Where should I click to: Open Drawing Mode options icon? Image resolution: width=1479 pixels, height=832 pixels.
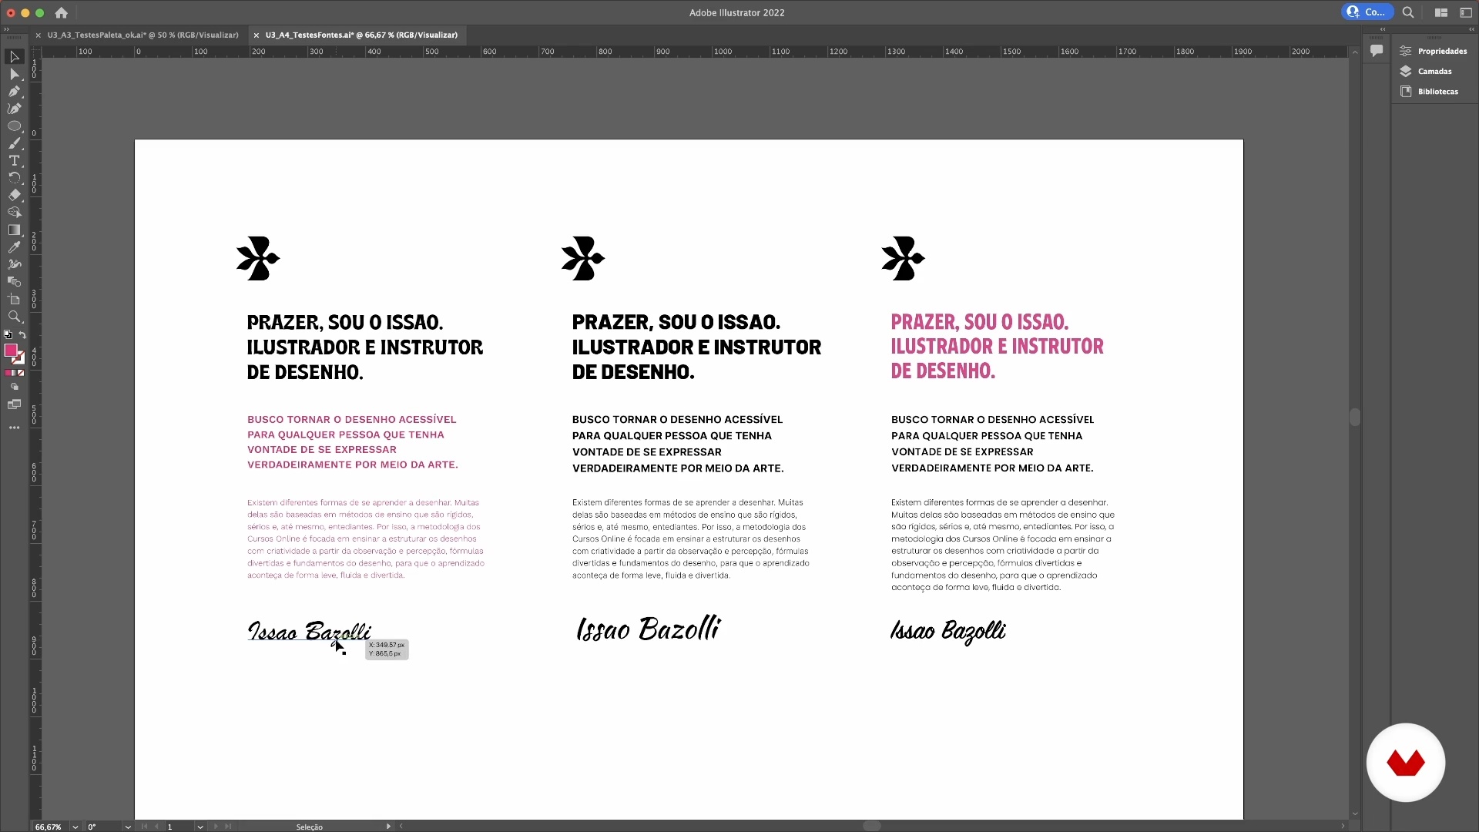[x=14, y=387]
